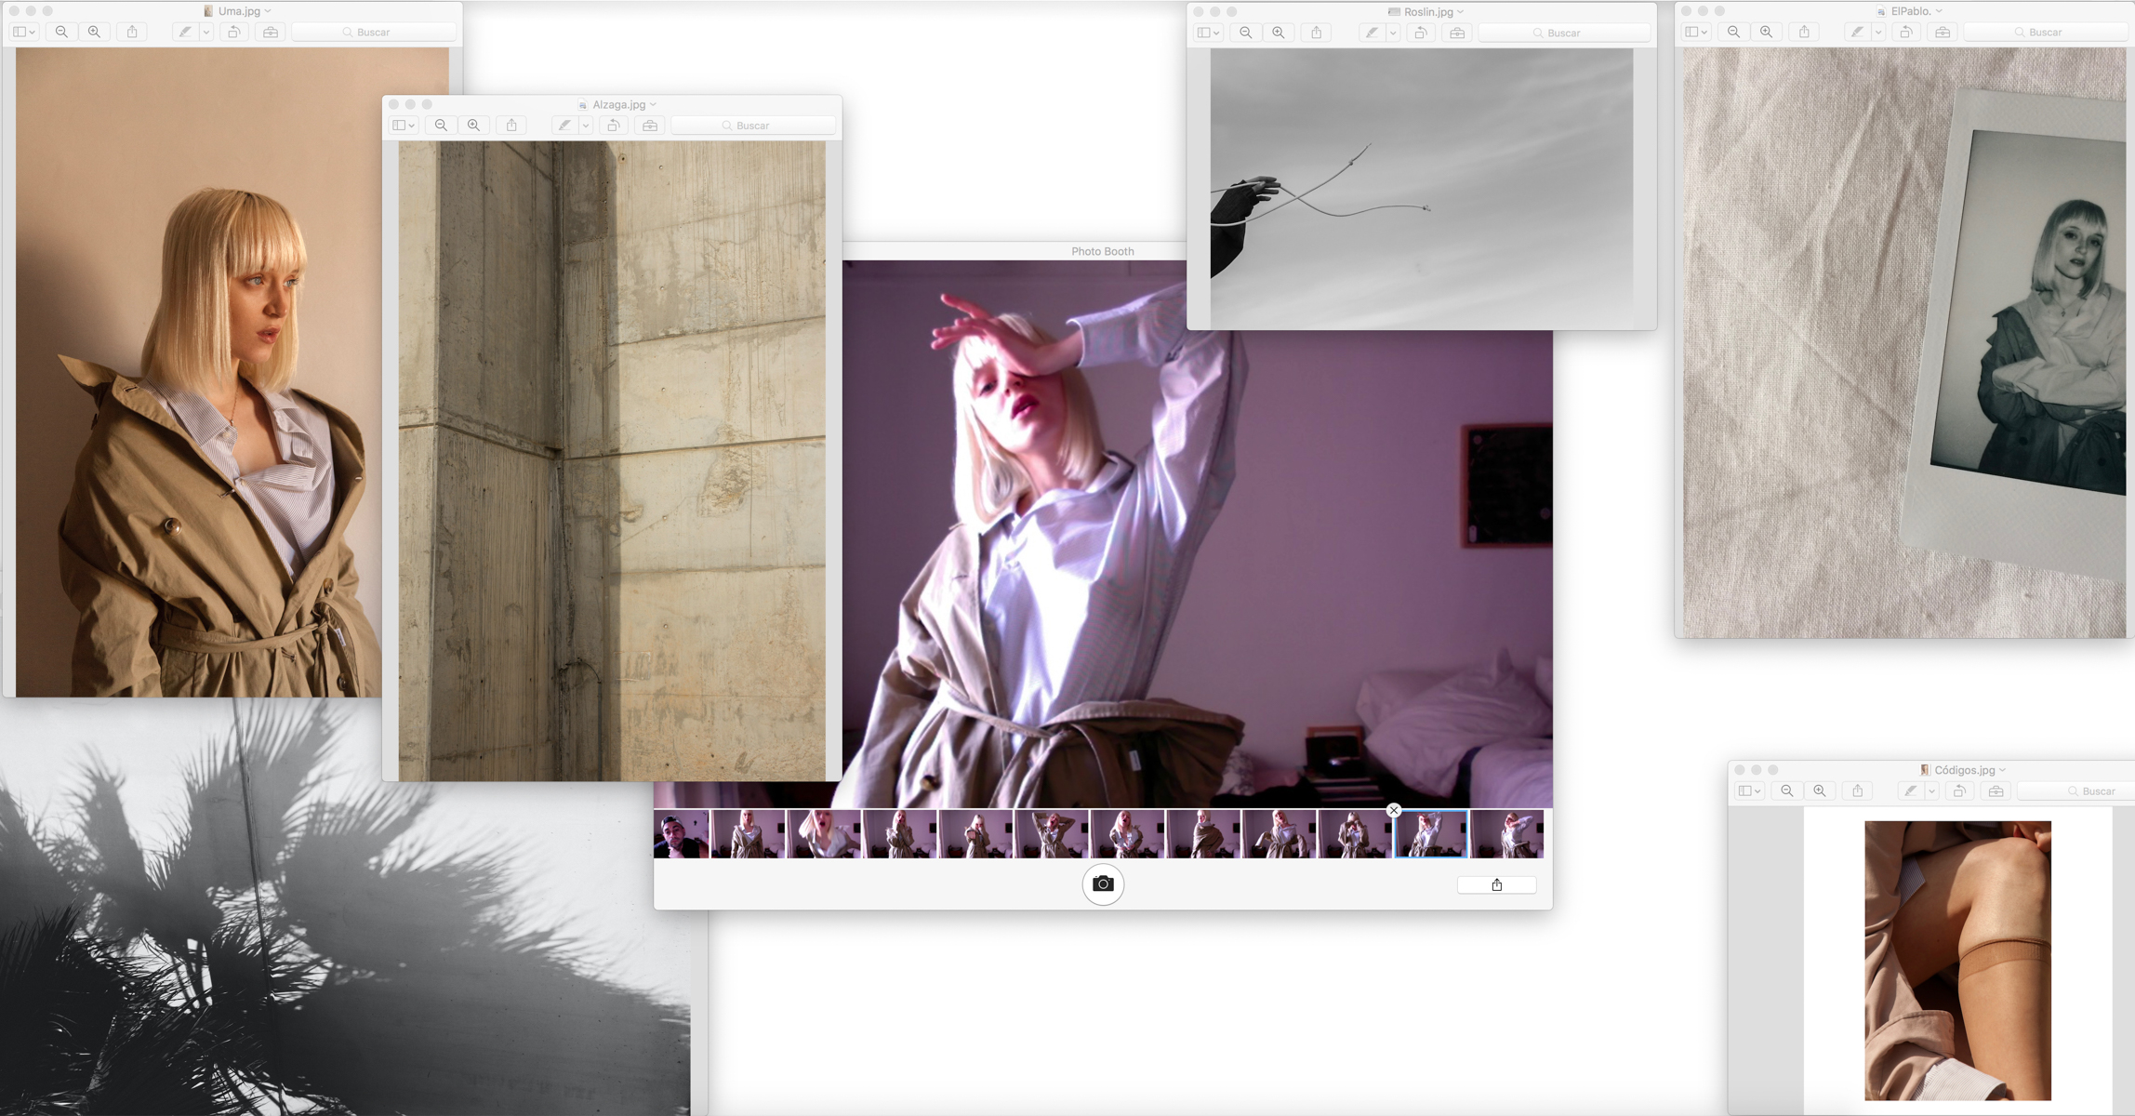2135x1116 pixels.
Task: Rotate the Uma.jpg image left
Action: [x=234, y=32]
